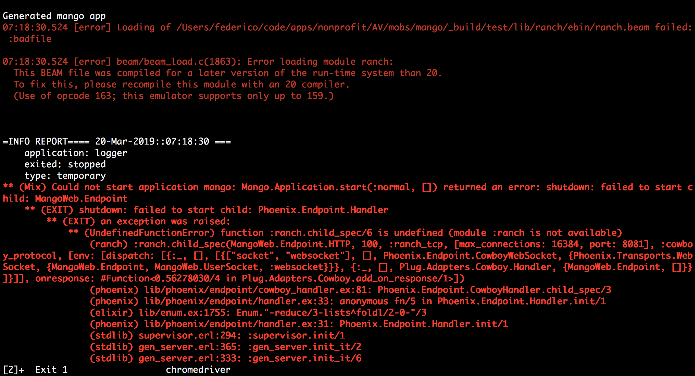695x376 pixels.
Task: Click 'please recompile this module' text
Action: [x=160, y=84]
